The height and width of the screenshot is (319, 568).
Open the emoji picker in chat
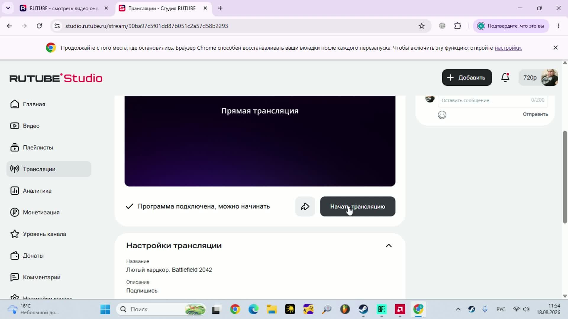pyautogui.click(x=442, y=115)
